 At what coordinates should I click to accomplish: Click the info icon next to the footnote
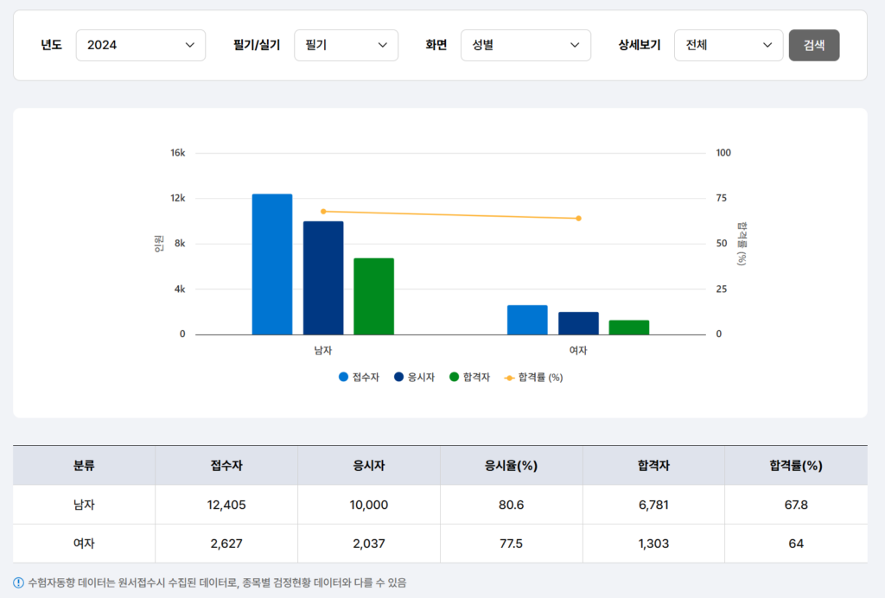click(19, 584)
